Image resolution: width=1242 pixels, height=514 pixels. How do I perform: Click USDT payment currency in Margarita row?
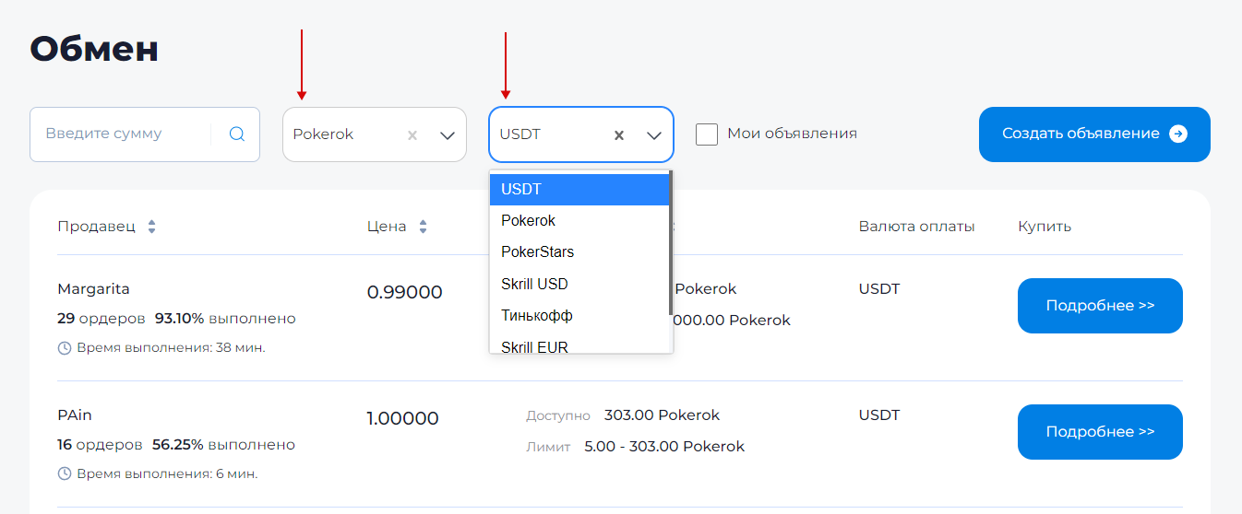point(878,289)
